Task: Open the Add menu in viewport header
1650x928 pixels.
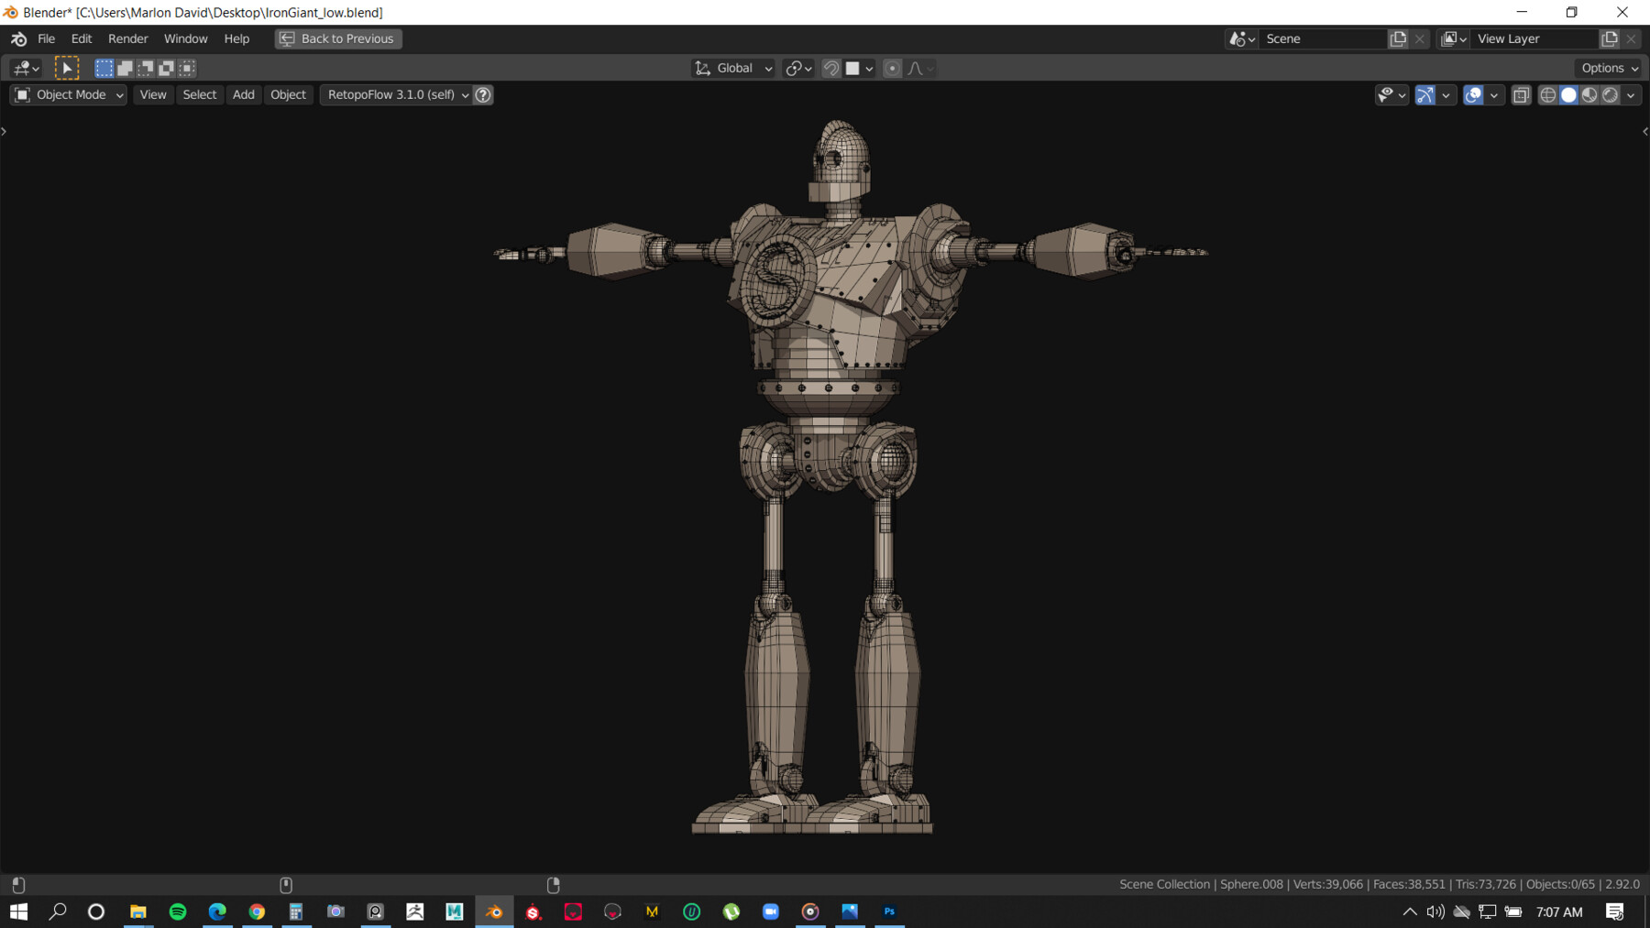Action: point(243,94)
